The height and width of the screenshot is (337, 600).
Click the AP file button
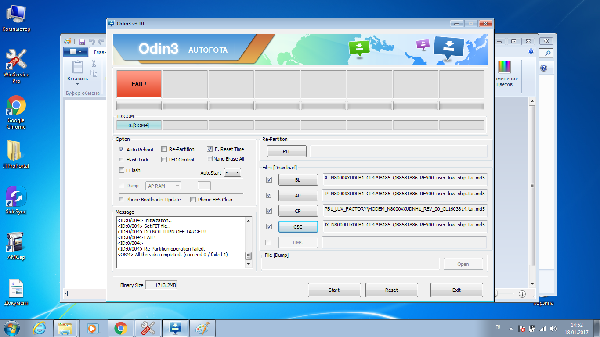pos(298,196)
